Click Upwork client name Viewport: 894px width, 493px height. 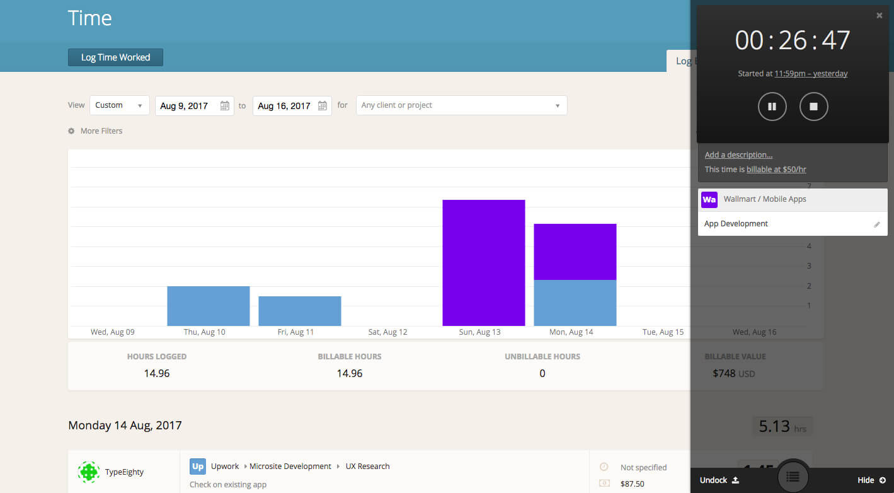(x=225, y=467)
